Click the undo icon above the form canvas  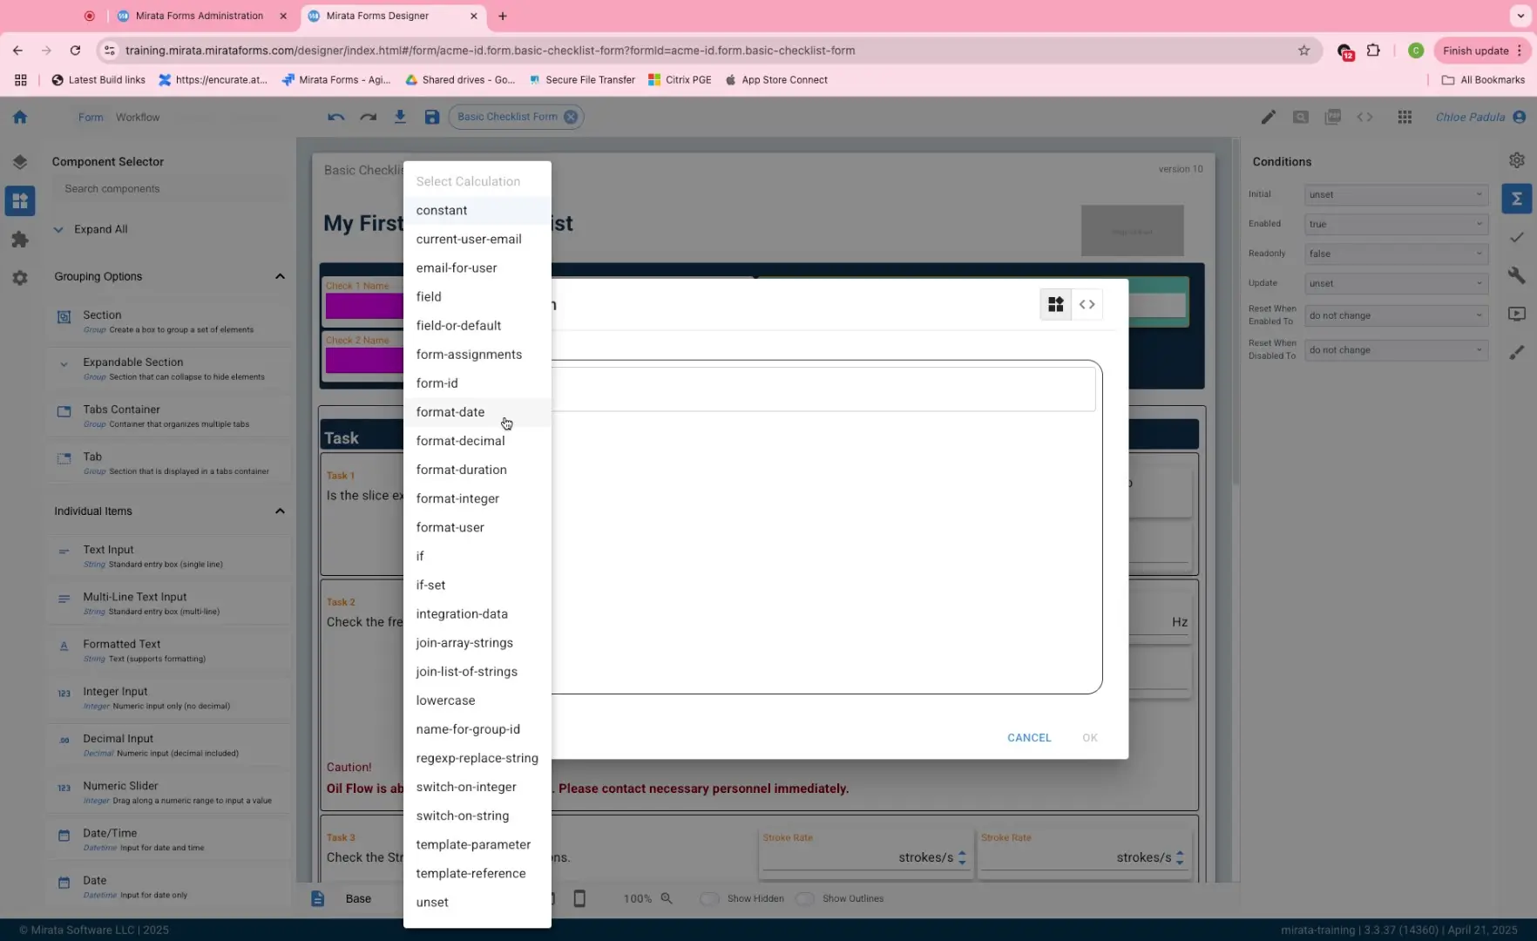[x=336, y=116]
